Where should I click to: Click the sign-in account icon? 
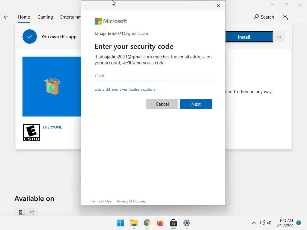[285, 17]
